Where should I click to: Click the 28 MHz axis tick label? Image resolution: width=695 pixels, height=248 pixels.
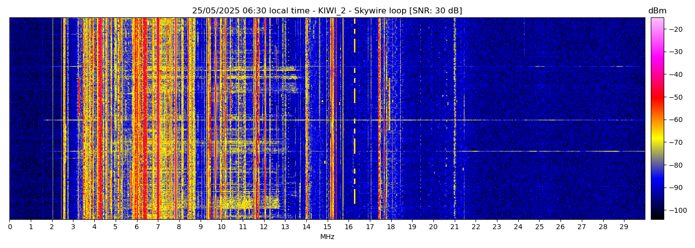(603, 227)
